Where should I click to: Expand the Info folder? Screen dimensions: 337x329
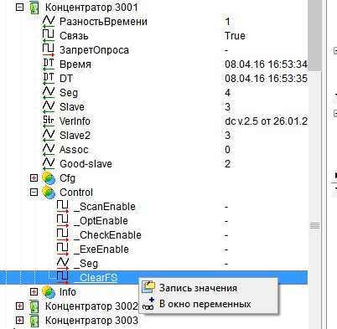(x=34, y=292)
